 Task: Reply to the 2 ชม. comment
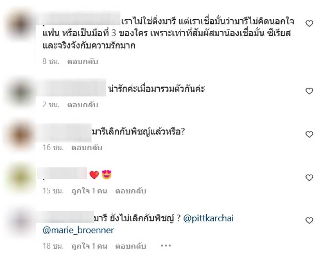pos(83,104)
